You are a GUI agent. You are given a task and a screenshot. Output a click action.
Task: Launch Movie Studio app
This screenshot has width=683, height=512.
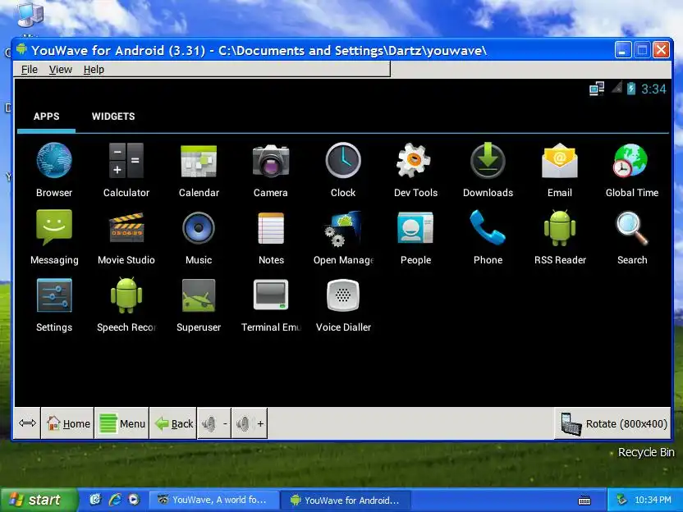(126, 237)
